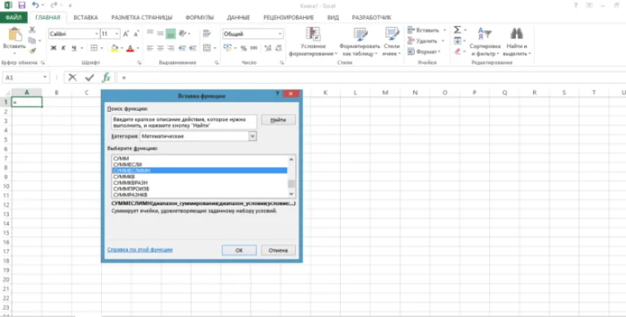This screenshot has width=626, height=317.
Task: Select the Format Painter brush
Action: [x=32, y=51]
